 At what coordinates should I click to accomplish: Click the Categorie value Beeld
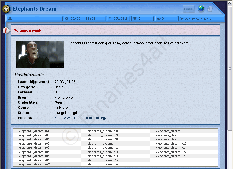pos(59,87)
